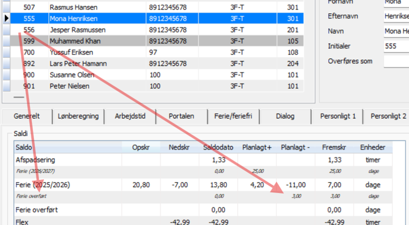Click Nedskr value -42,99 for Flex

pyautogui.click(x=180, y=222)
